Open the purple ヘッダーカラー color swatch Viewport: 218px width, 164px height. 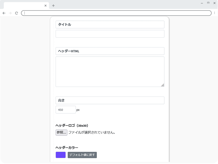pos(61,155)
